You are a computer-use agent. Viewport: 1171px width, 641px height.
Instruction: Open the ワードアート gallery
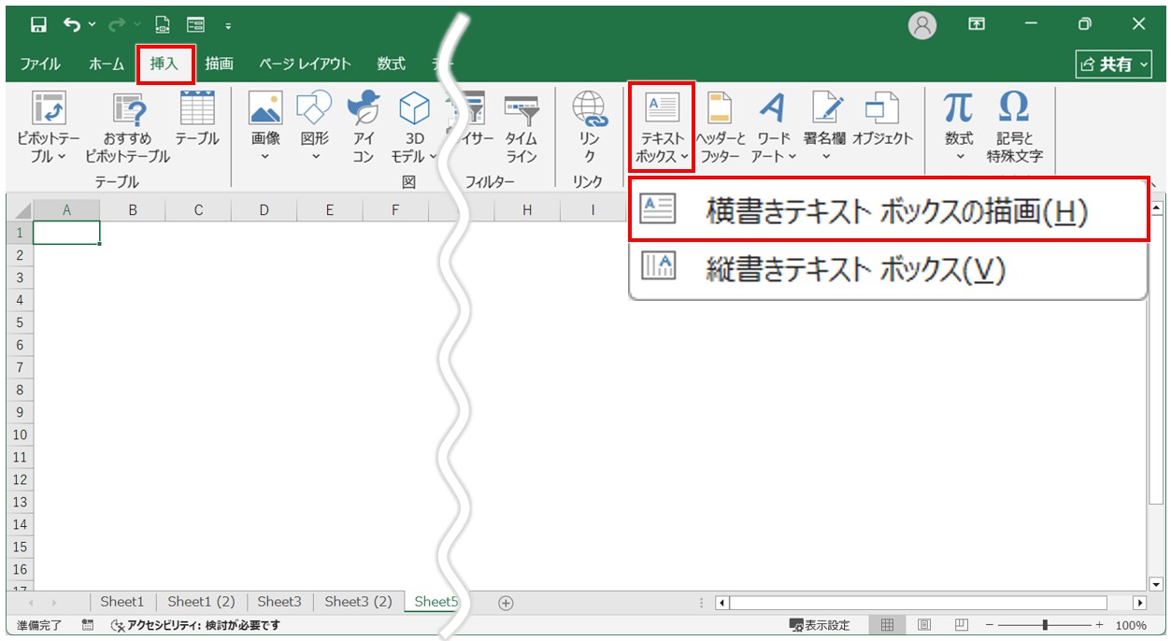[x=773, y=127]
